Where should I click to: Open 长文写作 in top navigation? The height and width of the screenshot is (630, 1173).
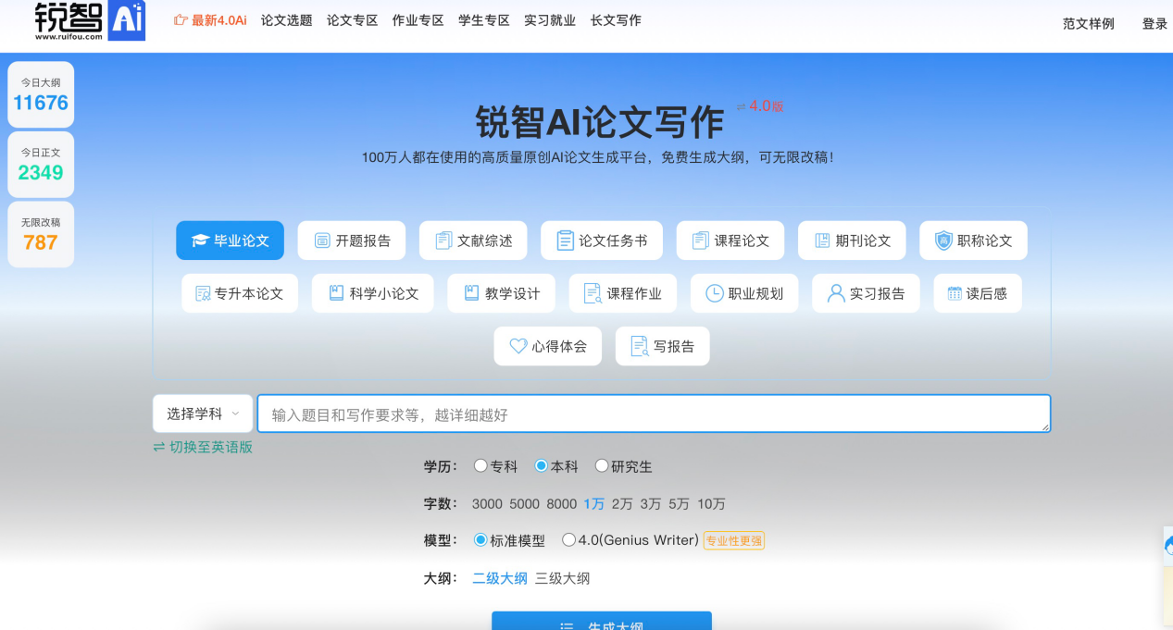[x=616, y=20]
